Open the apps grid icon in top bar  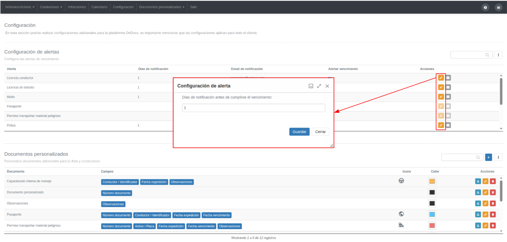click(499, 7)
